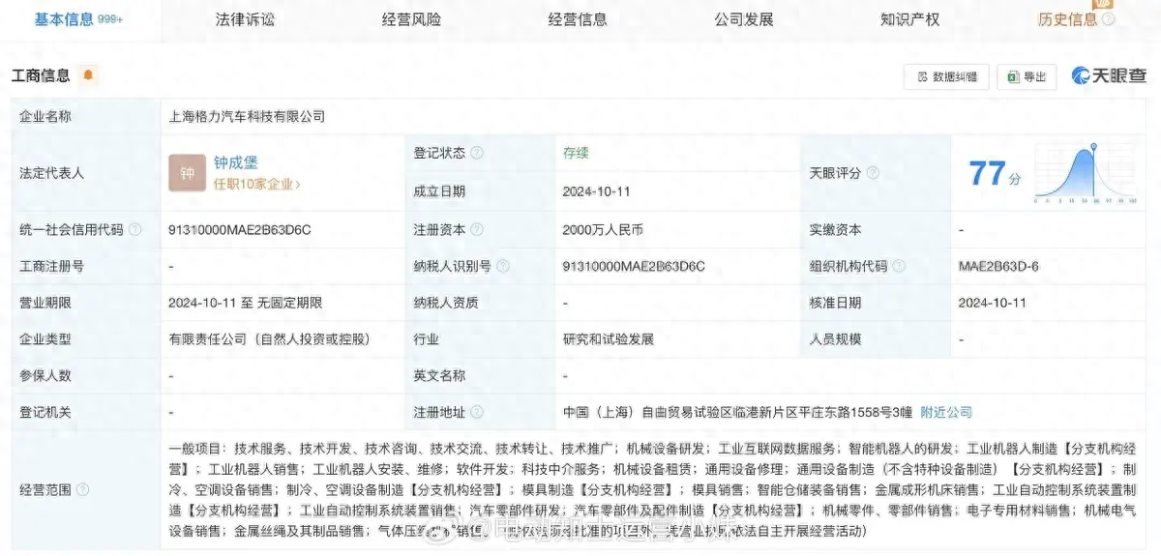Click the 77分 score chart
Screen dimensions: 1161x556
(1085, 173)
